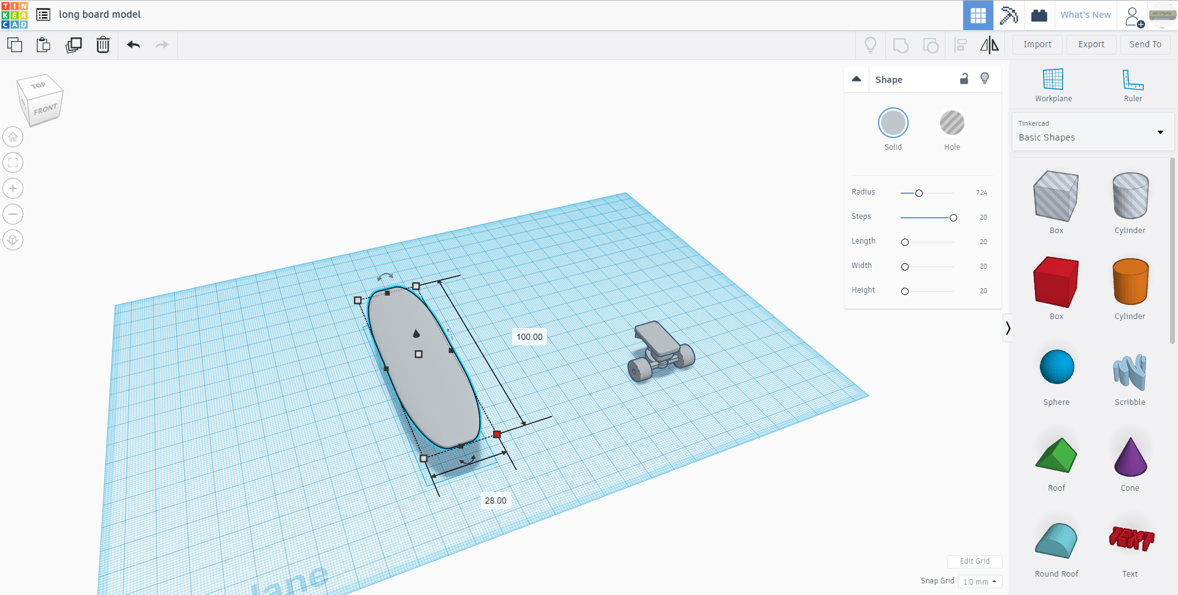
Task: Switch to 3D design grid view
Action: point(978,15)
